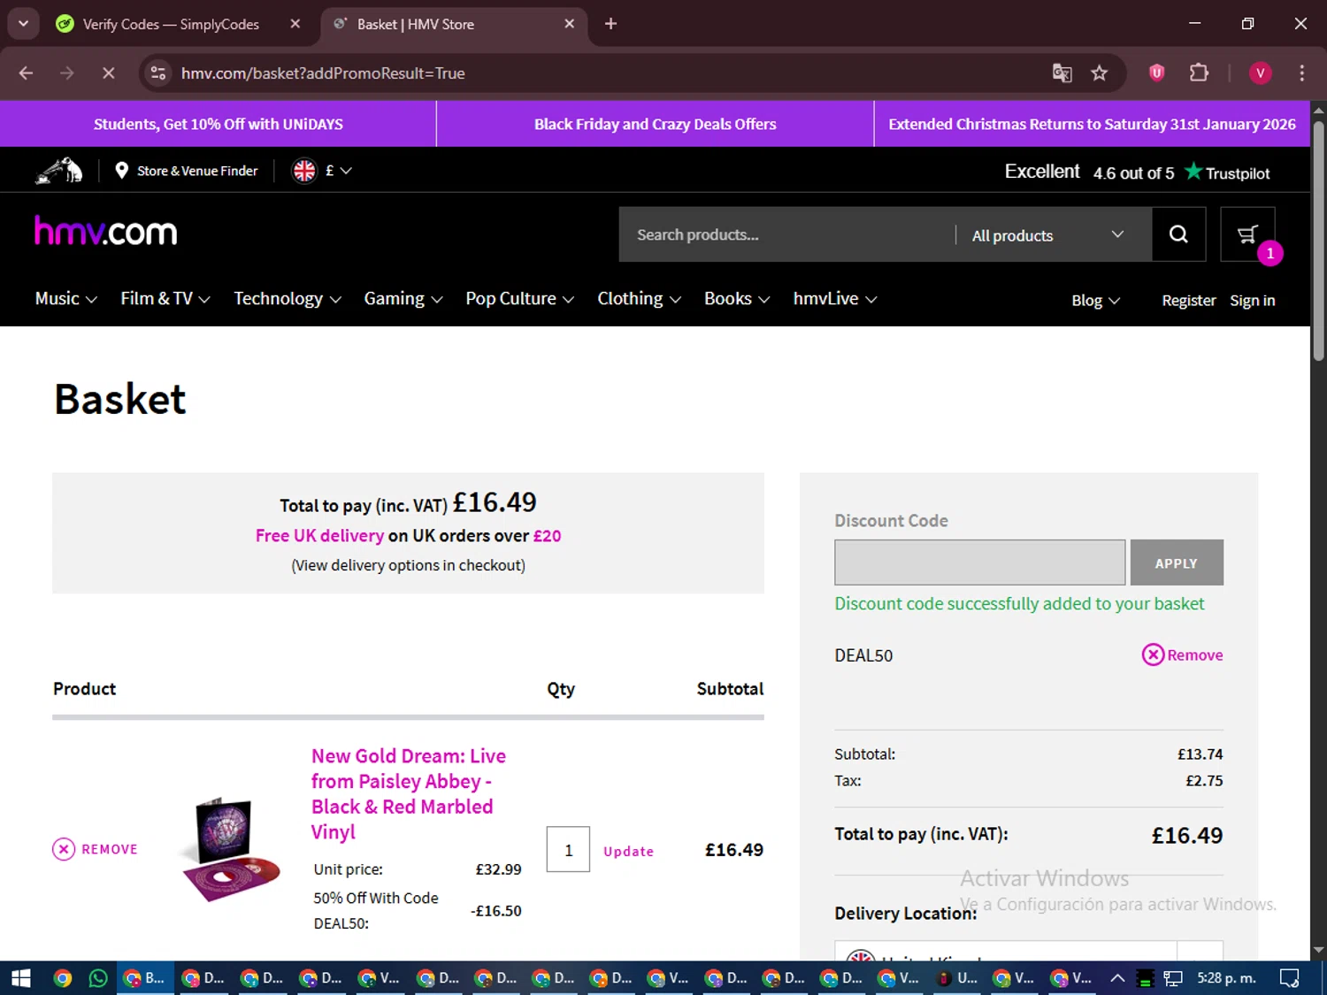Click the hmv.com logo

tap(106, 232)
